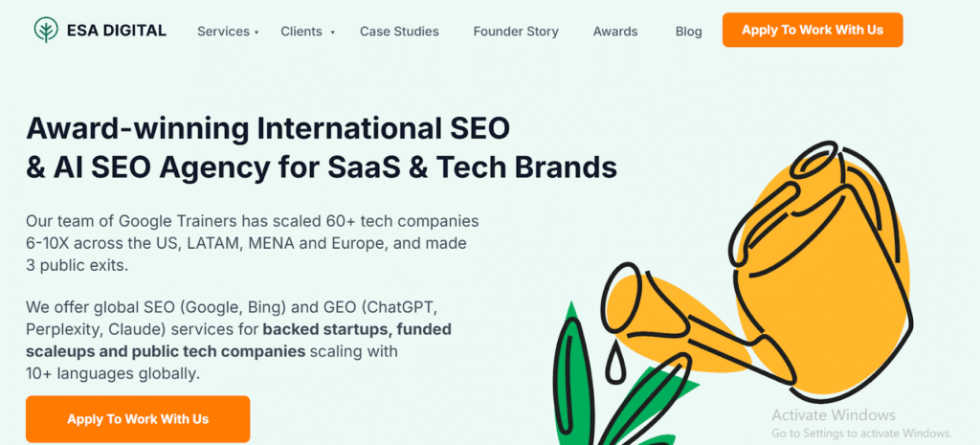
Task: Click the green plant leaf illustration
Action: (572, 373)
